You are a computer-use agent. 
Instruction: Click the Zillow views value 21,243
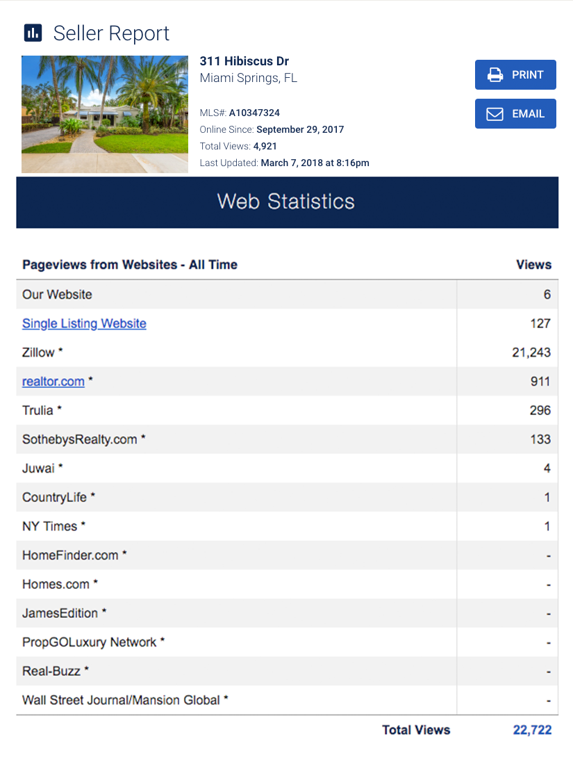(531, 352)
